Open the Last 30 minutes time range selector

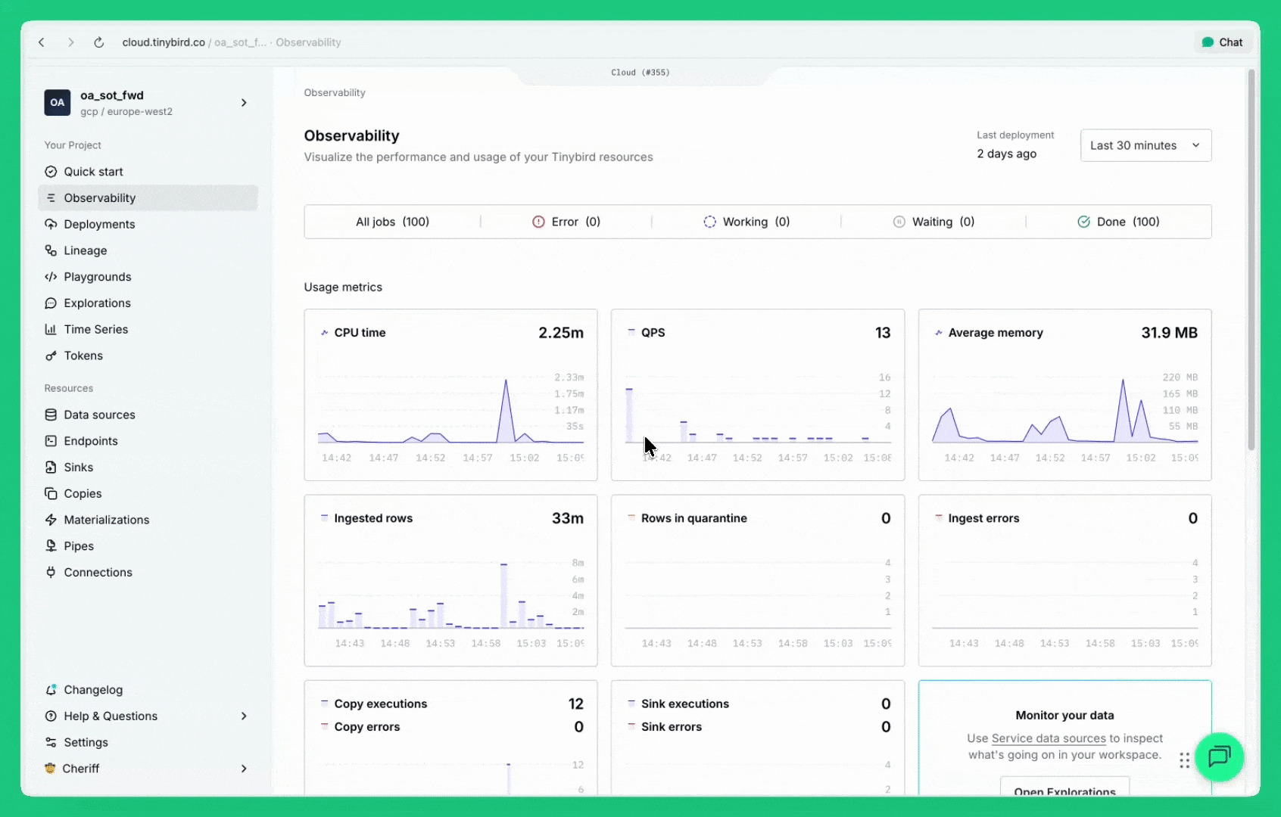tap(1145, 144)
